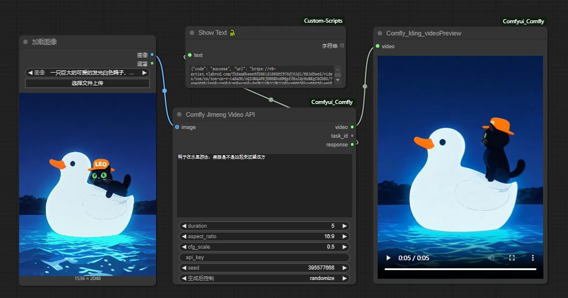Click the Show Text scrollbar down arrow

coord(338,80)
